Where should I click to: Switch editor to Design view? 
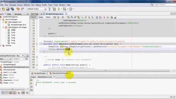coord(41,17)
